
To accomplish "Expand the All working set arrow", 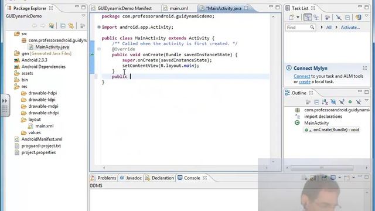I will tap(322, 28).
